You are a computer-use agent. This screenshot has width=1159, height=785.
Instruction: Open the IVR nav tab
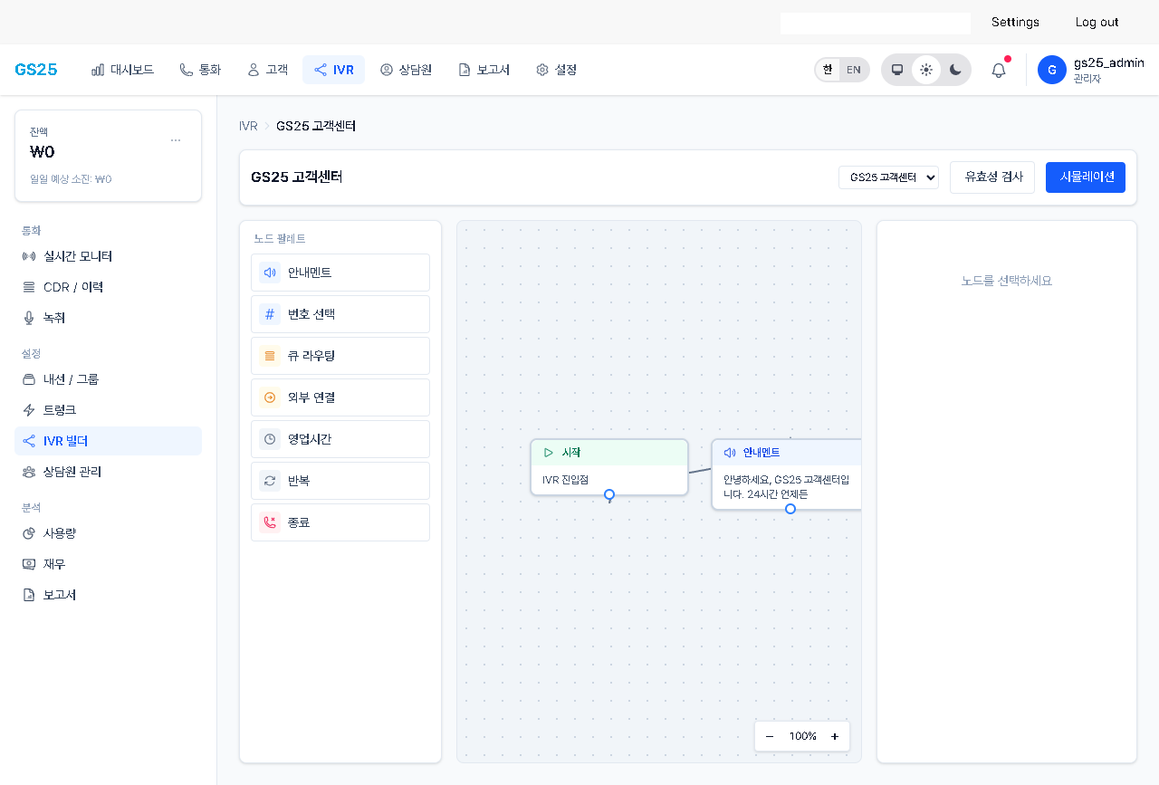333,70
